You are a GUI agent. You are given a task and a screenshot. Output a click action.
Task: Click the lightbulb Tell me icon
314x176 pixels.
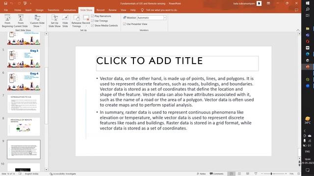point(142,10)
